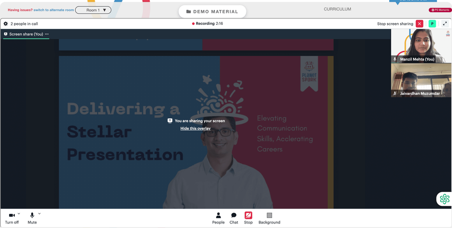The height and width of the screenshot is (228, 452).
Task: Expand microphone options chevron
Action: click(x=39, y=214)
